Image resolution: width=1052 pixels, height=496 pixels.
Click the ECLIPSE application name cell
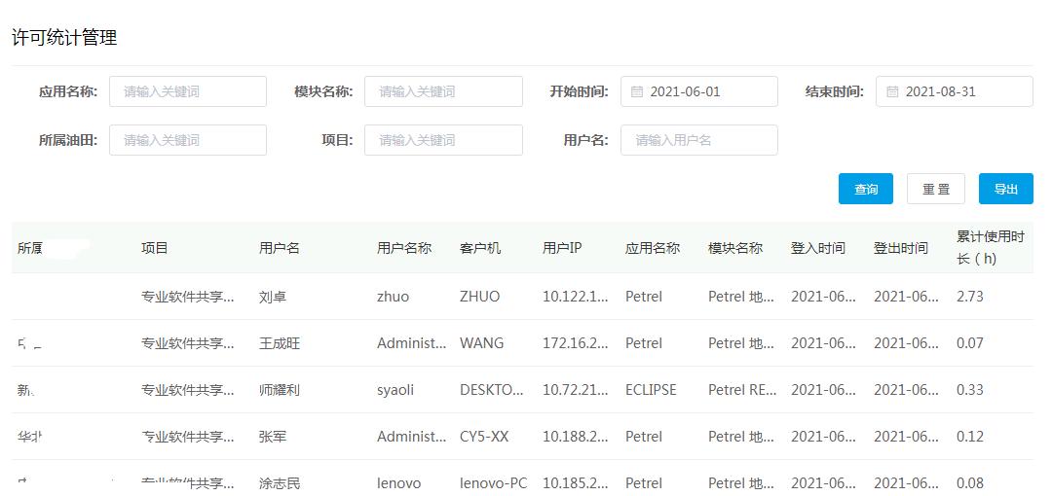coord(651,390)
